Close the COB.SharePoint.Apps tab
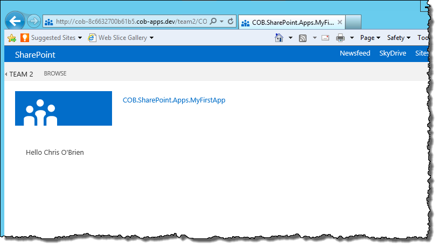Viewport: 439px width, 247px height. pos(339,22)
